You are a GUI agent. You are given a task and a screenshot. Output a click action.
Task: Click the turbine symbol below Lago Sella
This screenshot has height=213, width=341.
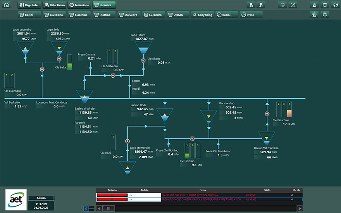pos(59,58)
